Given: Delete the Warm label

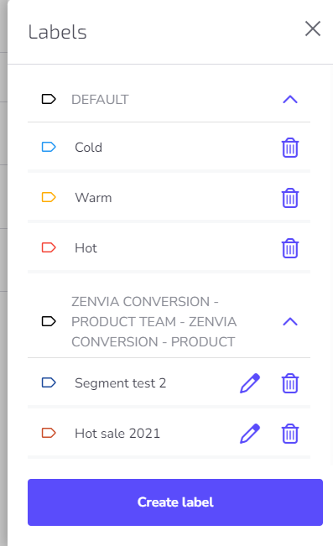Looking at the screenshot, I should tap(290, 198).
